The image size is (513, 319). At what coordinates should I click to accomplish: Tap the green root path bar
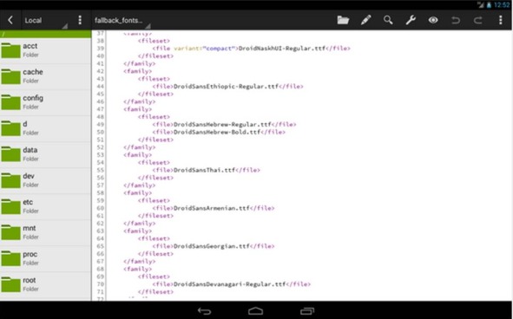pos(45,34)
